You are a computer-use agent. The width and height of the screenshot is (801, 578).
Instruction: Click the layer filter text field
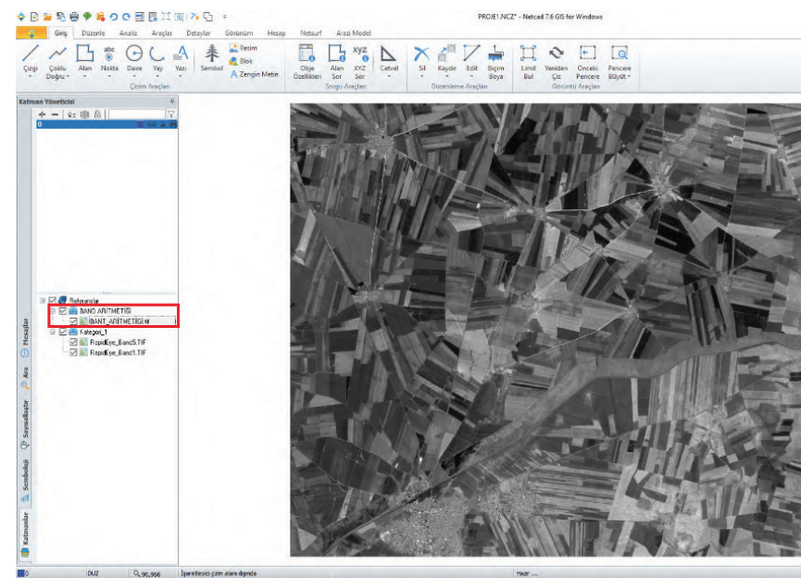[x=135, y=114]
